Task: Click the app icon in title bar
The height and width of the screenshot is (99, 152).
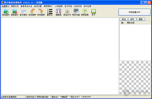Action: click(2, 3)
